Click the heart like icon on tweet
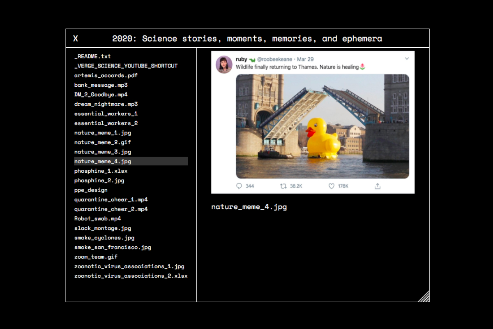 pyautogui.click(x=332, y=186)
